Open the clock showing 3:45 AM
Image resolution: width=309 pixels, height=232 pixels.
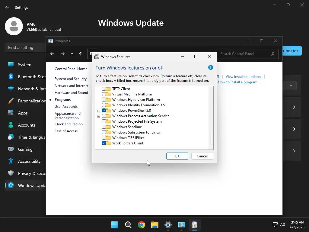[x=297, y=225]
